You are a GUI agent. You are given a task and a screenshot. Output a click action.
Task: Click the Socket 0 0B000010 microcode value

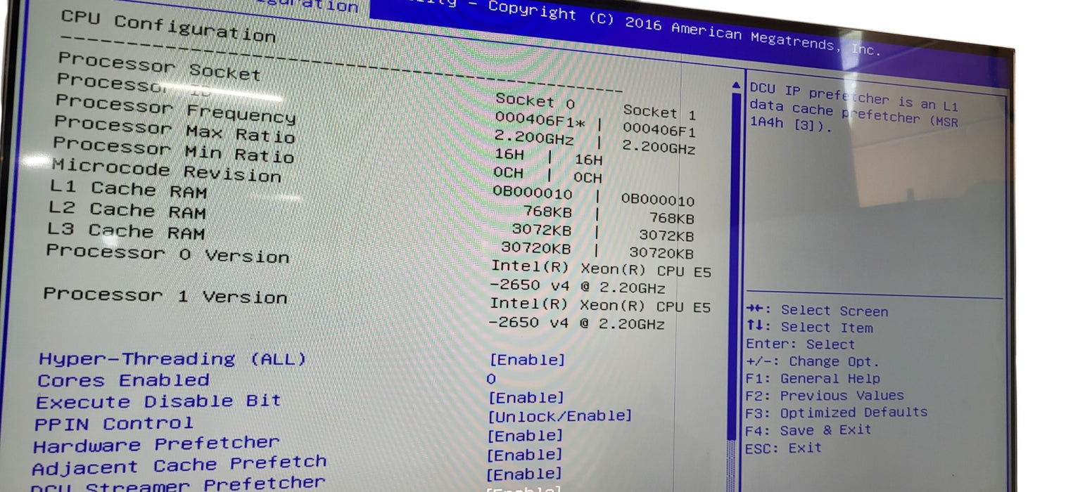pyautogui.click(x=533, y=193)
